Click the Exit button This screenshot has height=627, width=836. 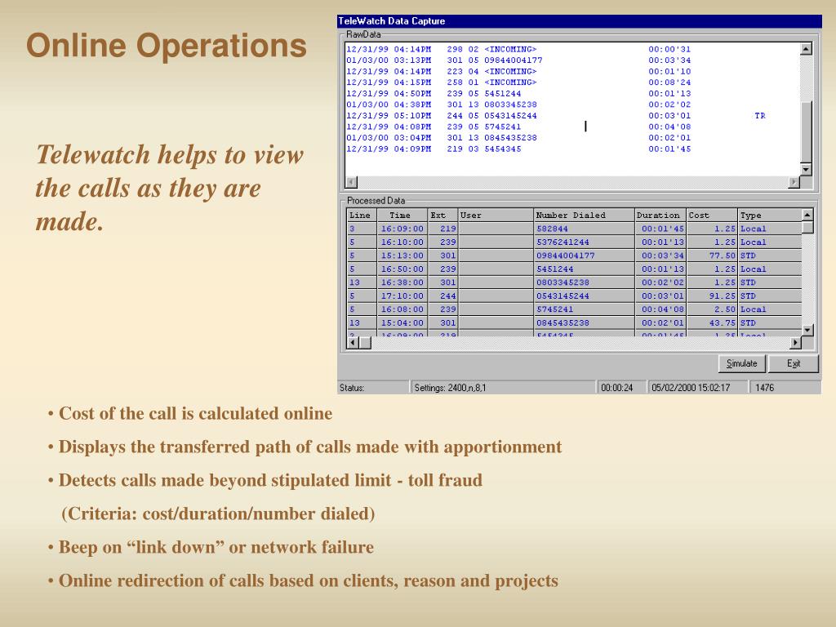(794, 363)
